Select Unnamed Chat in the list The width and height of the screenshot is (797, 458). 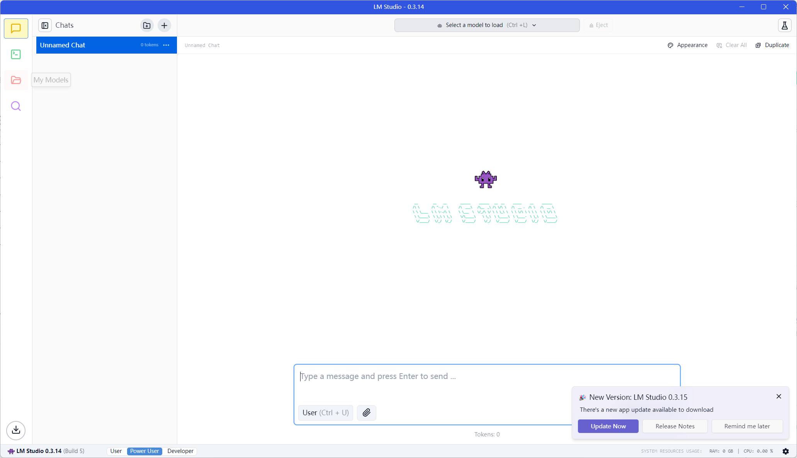pos(106,45)
